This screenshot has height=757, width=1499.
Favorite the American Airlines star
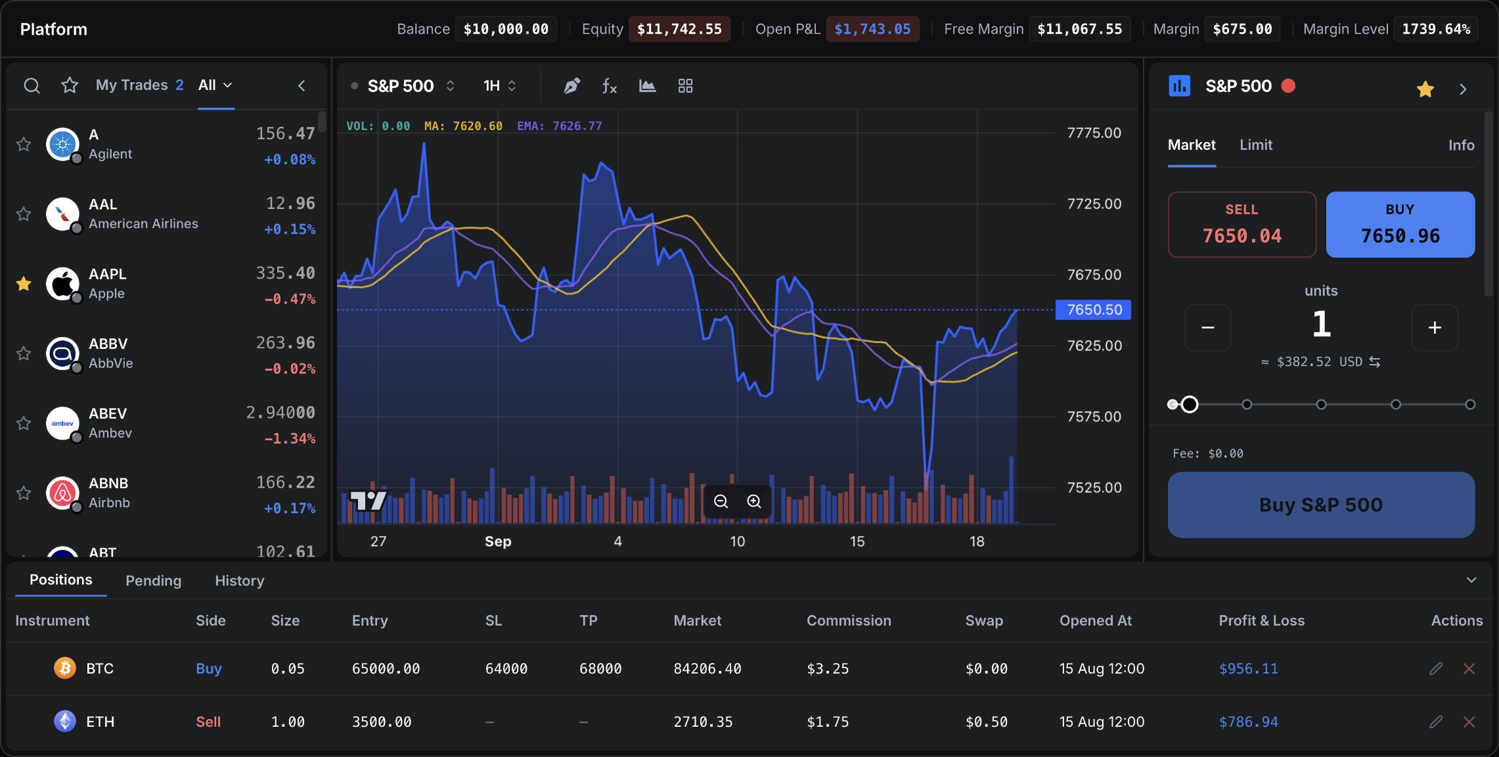24,214
